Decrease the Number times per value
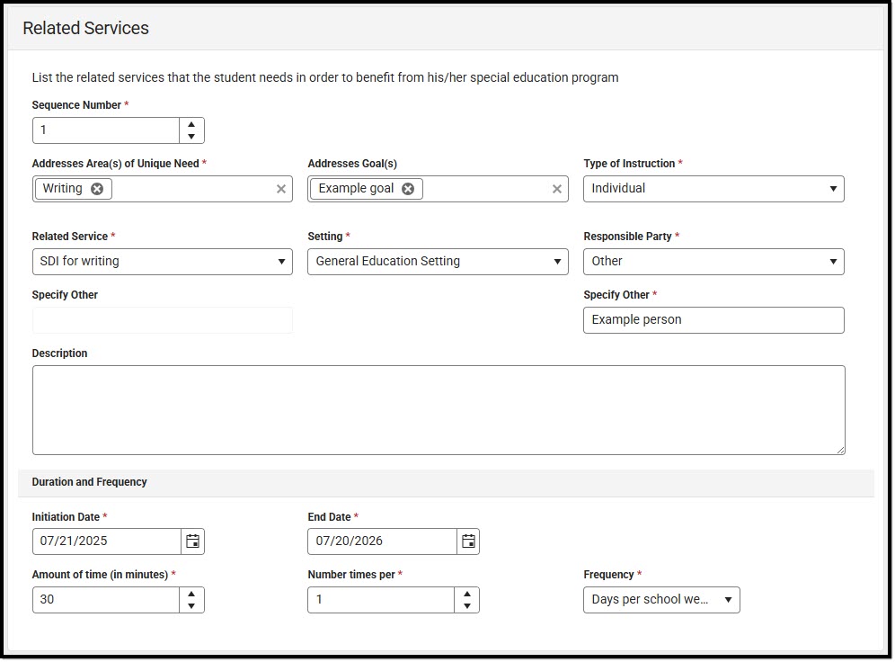The image size is (895, 662). click(x=467, y=606)
